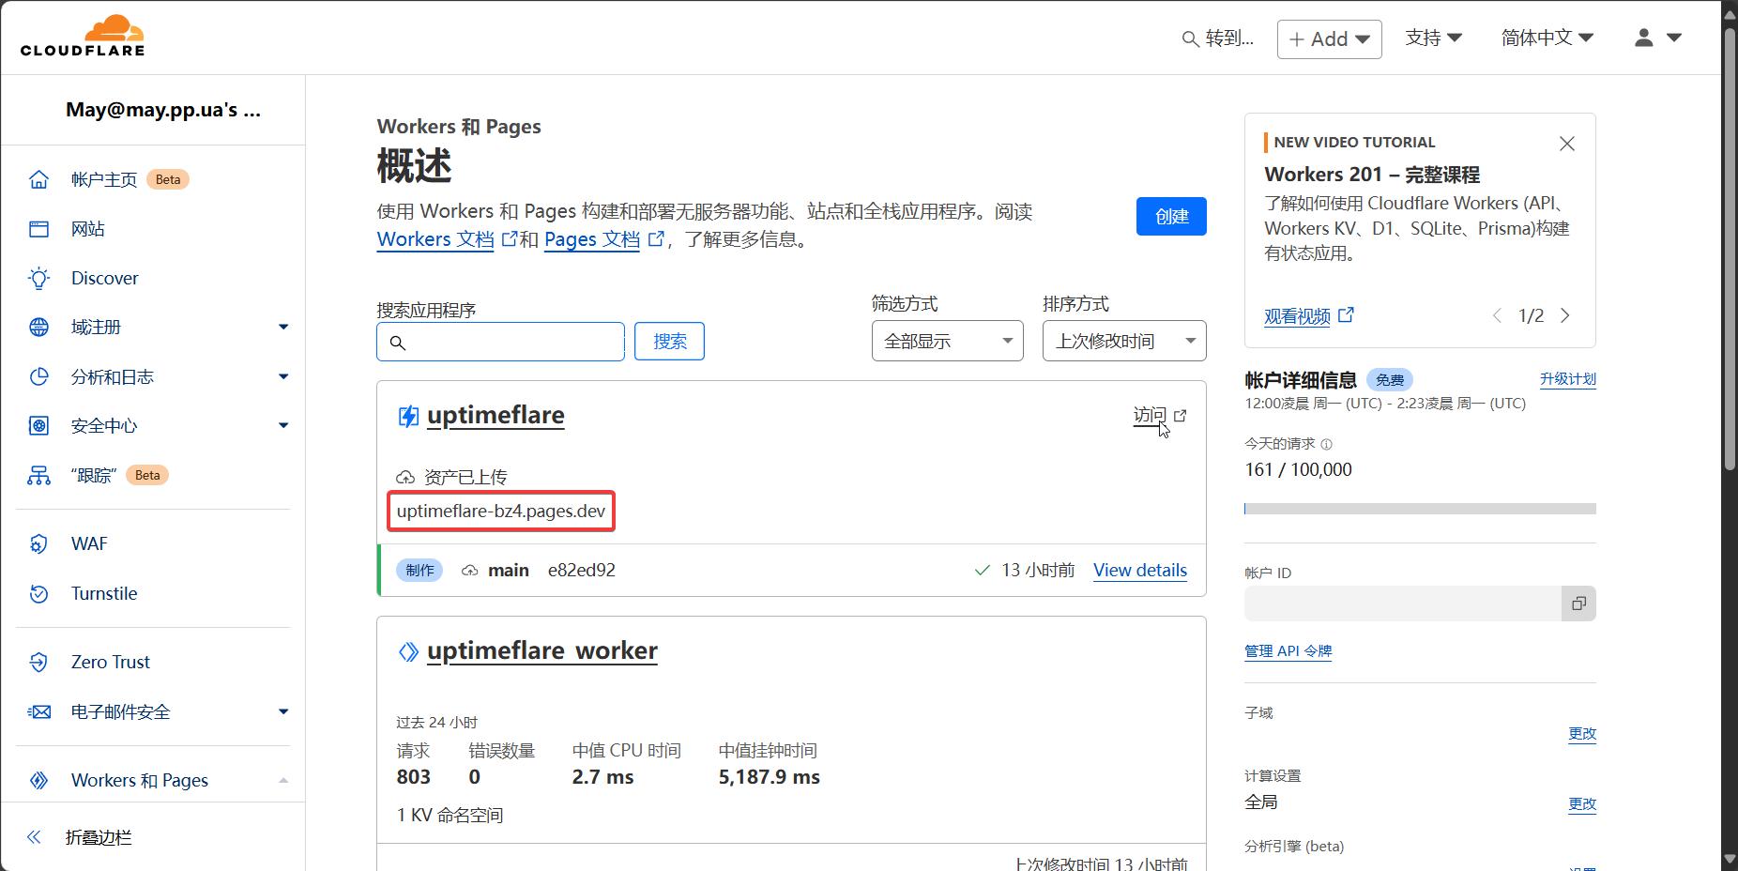
Task: Click the 网站 browser icon in sidebar
Action: [x=38, y=229]
